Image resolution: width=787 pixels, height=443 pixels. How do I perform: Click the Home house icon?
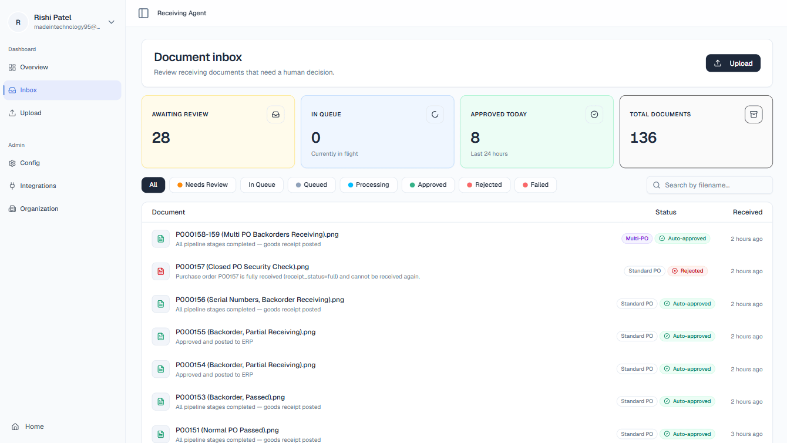(x=15, y=427)
